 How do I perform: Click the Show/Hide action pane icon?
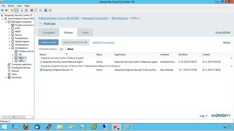tap(50, 10)
